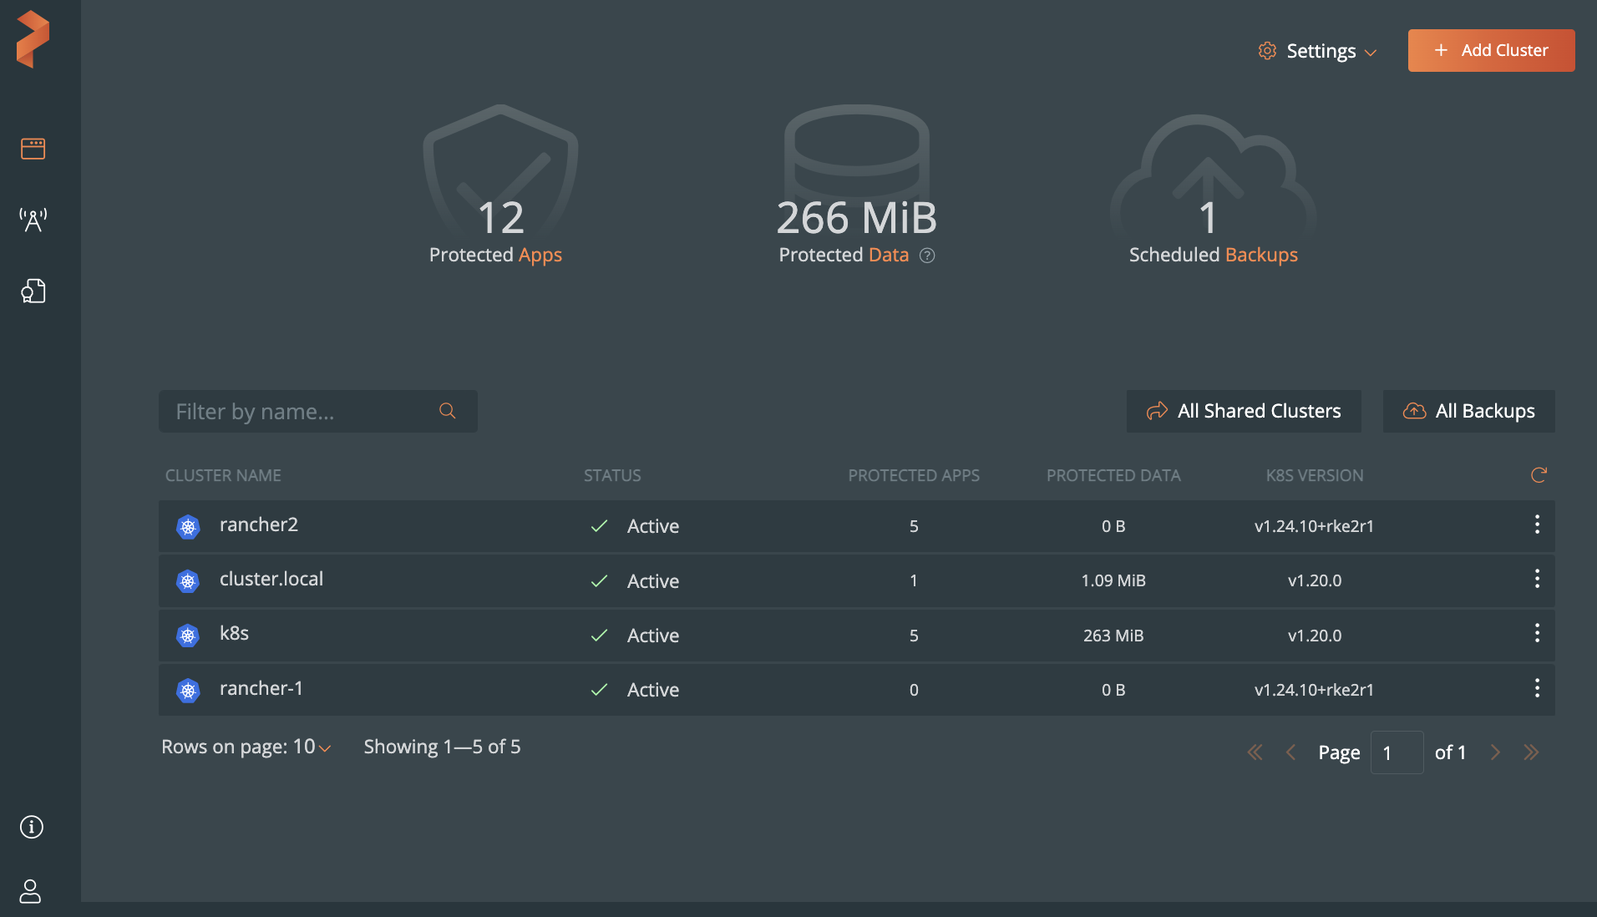Open the rancher-1 cluster
1597x917 pixels.
pos(261,689)
